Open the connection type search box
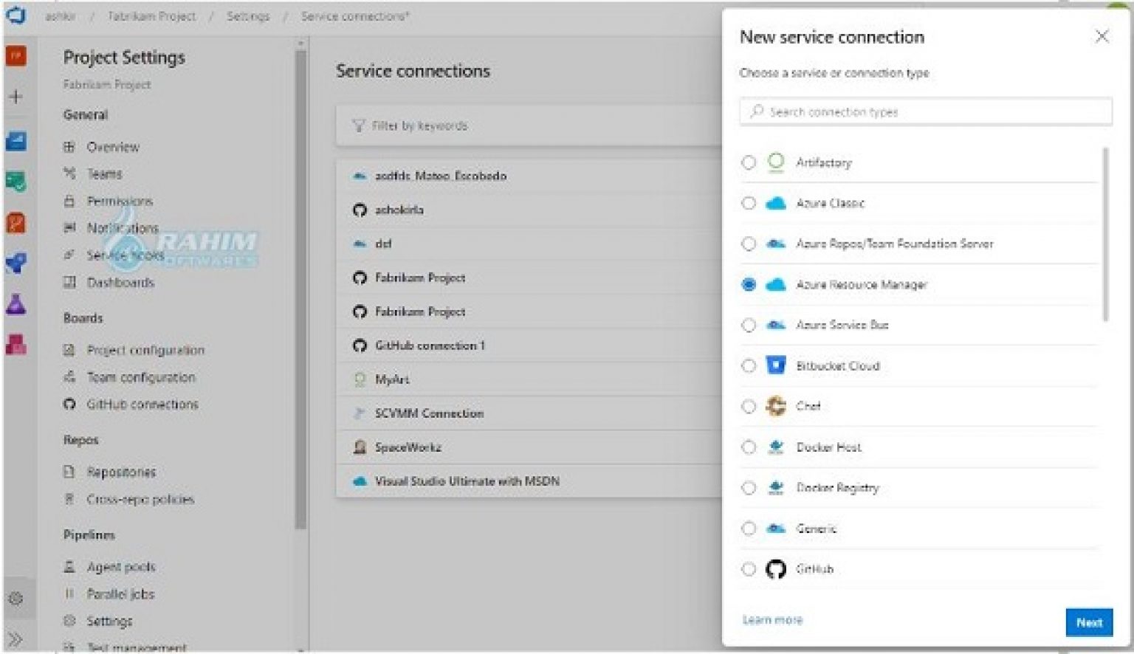1134x654 pixels. point(925,111)
